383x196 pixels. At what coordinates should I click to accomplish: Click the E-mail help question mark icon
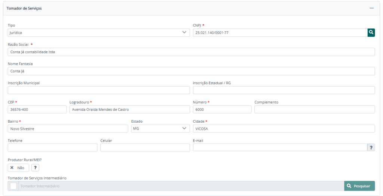pos(371,147)
